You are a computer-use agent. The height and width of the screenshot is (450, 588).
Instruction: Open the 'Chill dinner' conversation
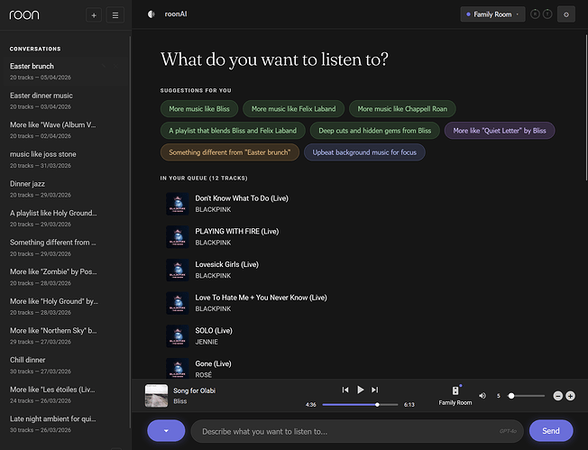[65, 365]
